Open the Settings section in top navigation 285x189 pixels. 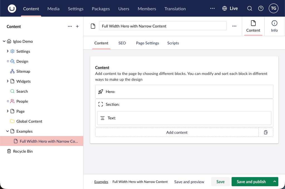coord(76,9)
